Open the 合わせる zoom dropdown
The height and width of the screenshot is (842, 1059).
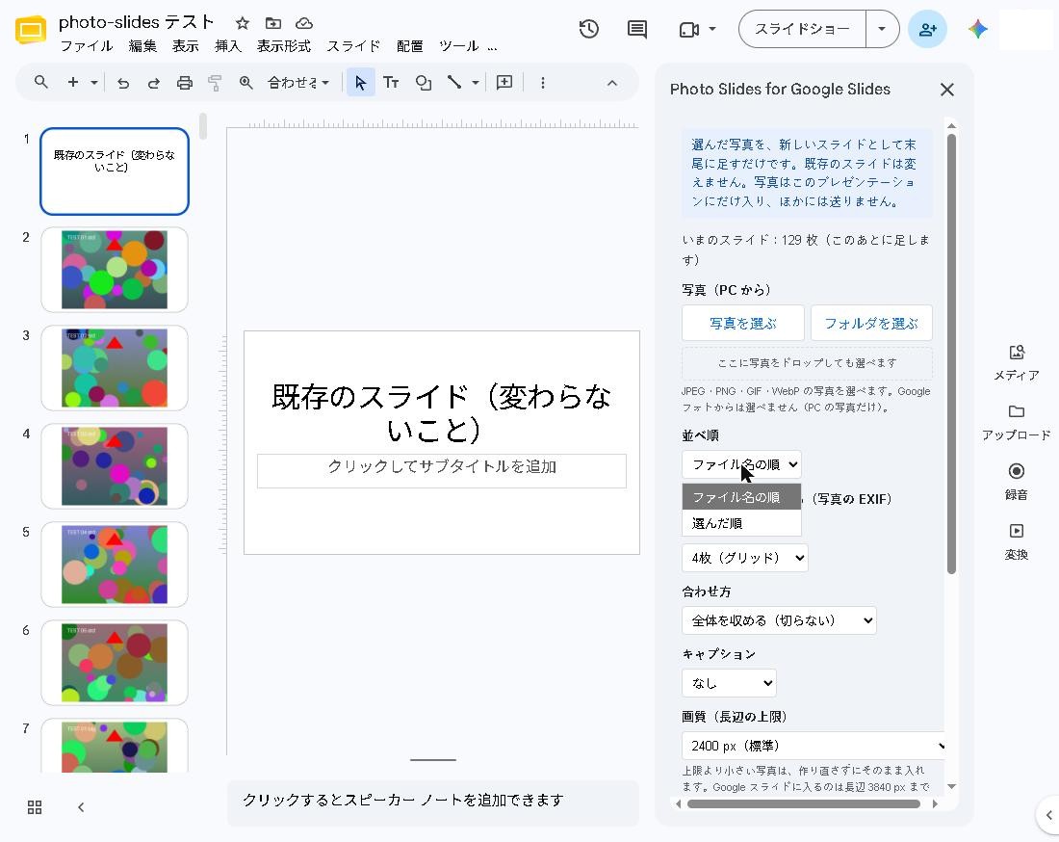click(297, 83)
